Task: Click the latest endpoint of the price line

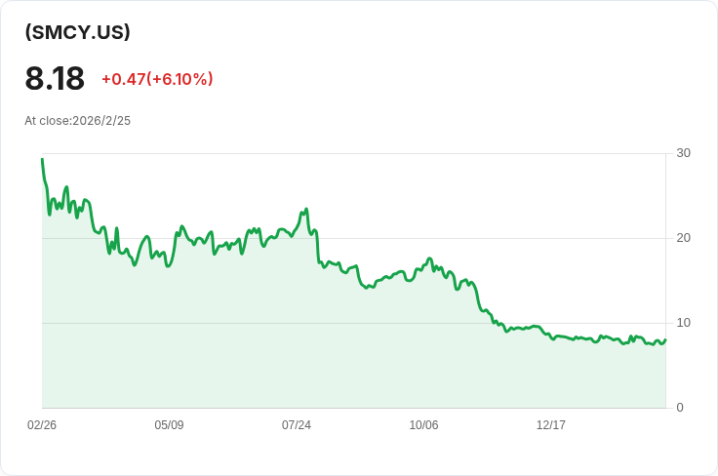Action: coord(665,338)
